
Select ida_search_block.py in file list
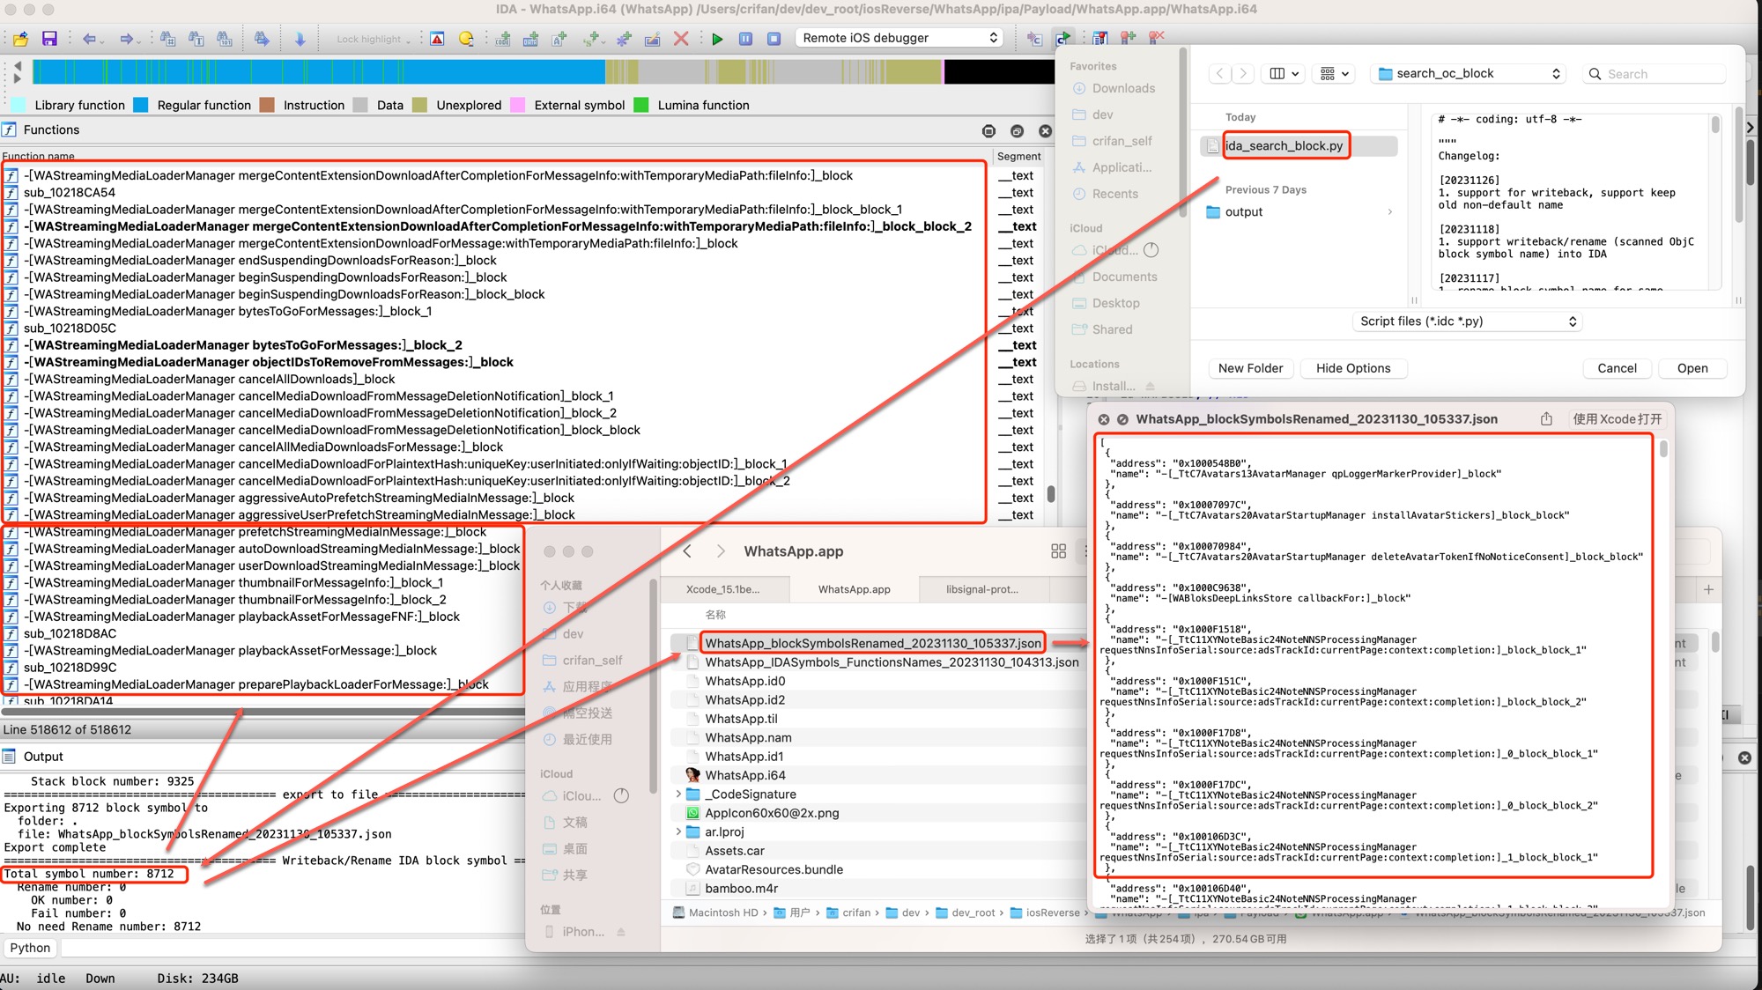coord(1284,146)
